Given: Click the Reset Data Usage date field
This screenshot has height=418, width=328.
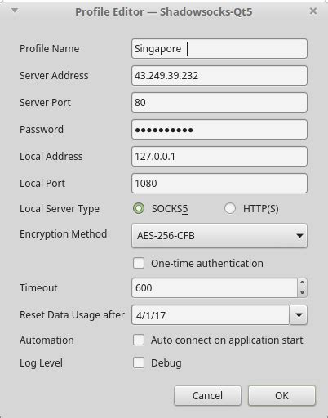Looking at the screenshot, I should tap(211, 315).
